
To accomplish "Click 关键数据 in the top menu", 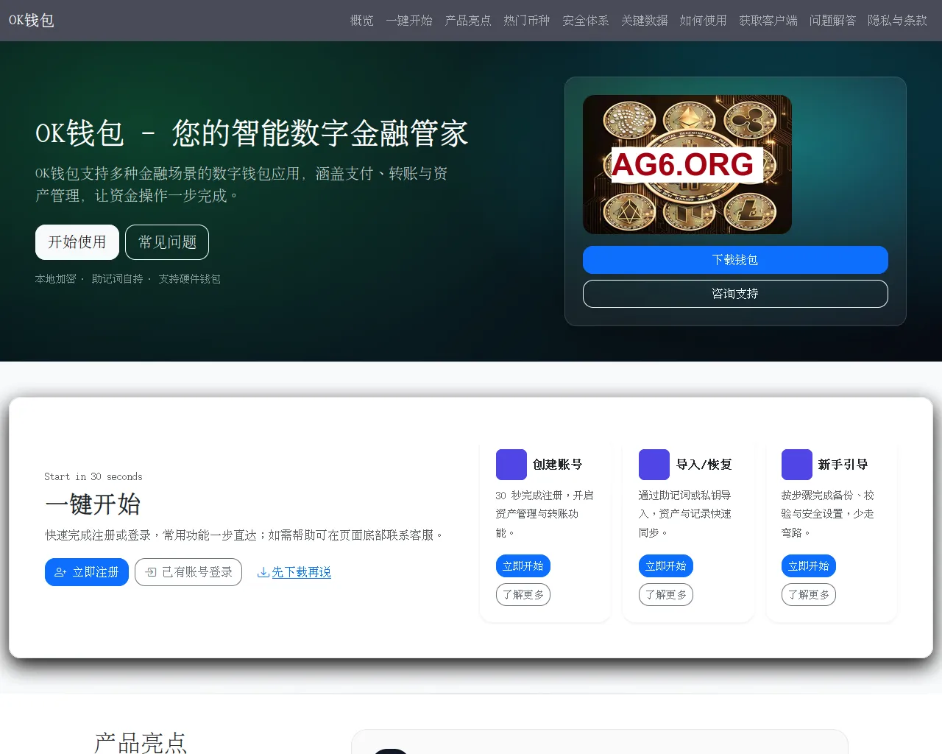I will pos(645,21).
